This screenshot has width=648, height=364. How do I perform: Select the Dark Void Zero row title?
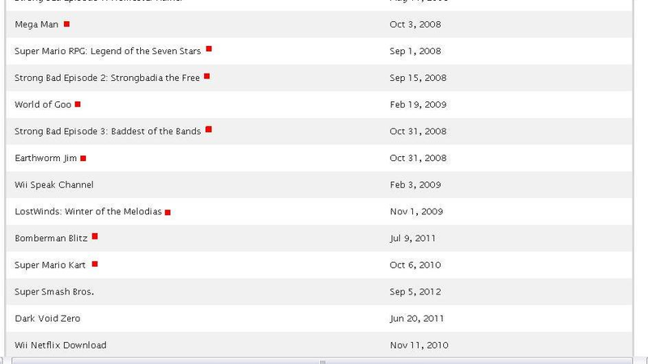[48, 318]
